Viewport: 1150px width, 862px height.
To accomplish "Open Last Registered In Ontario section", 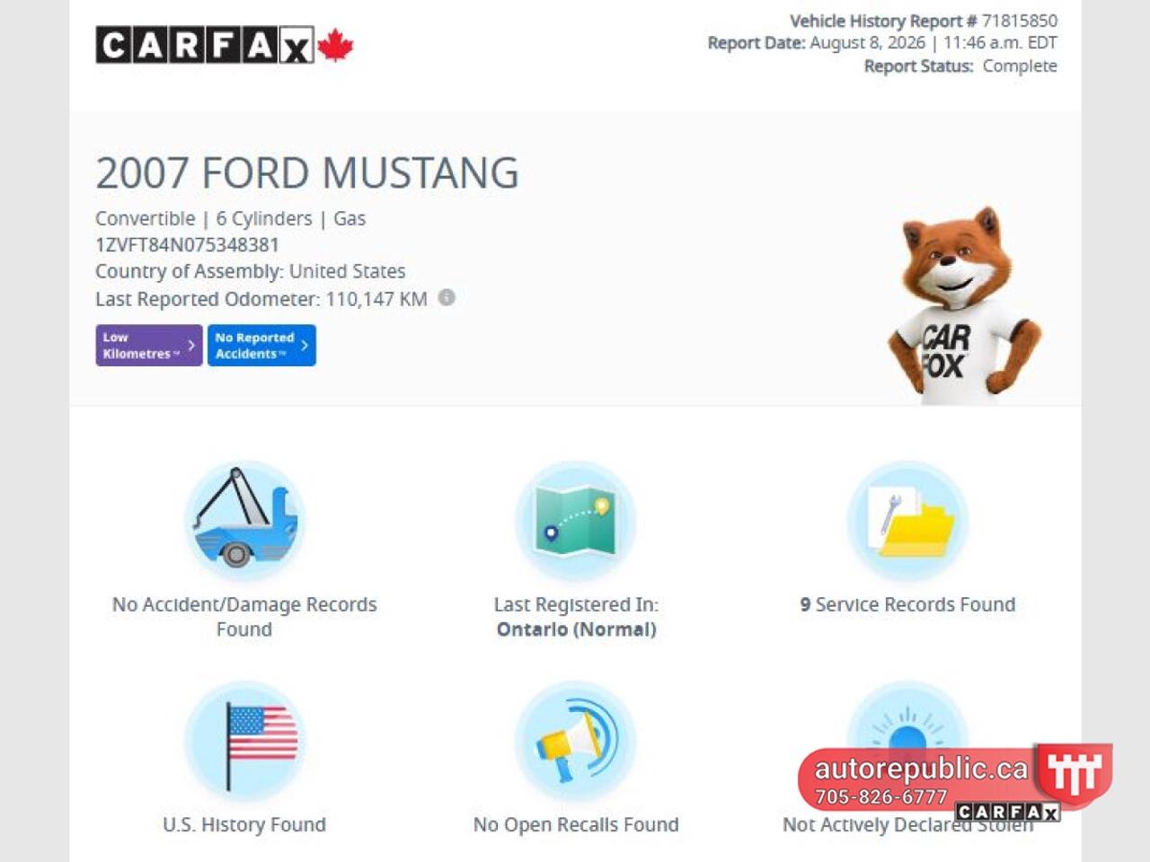I will point(576,617).
